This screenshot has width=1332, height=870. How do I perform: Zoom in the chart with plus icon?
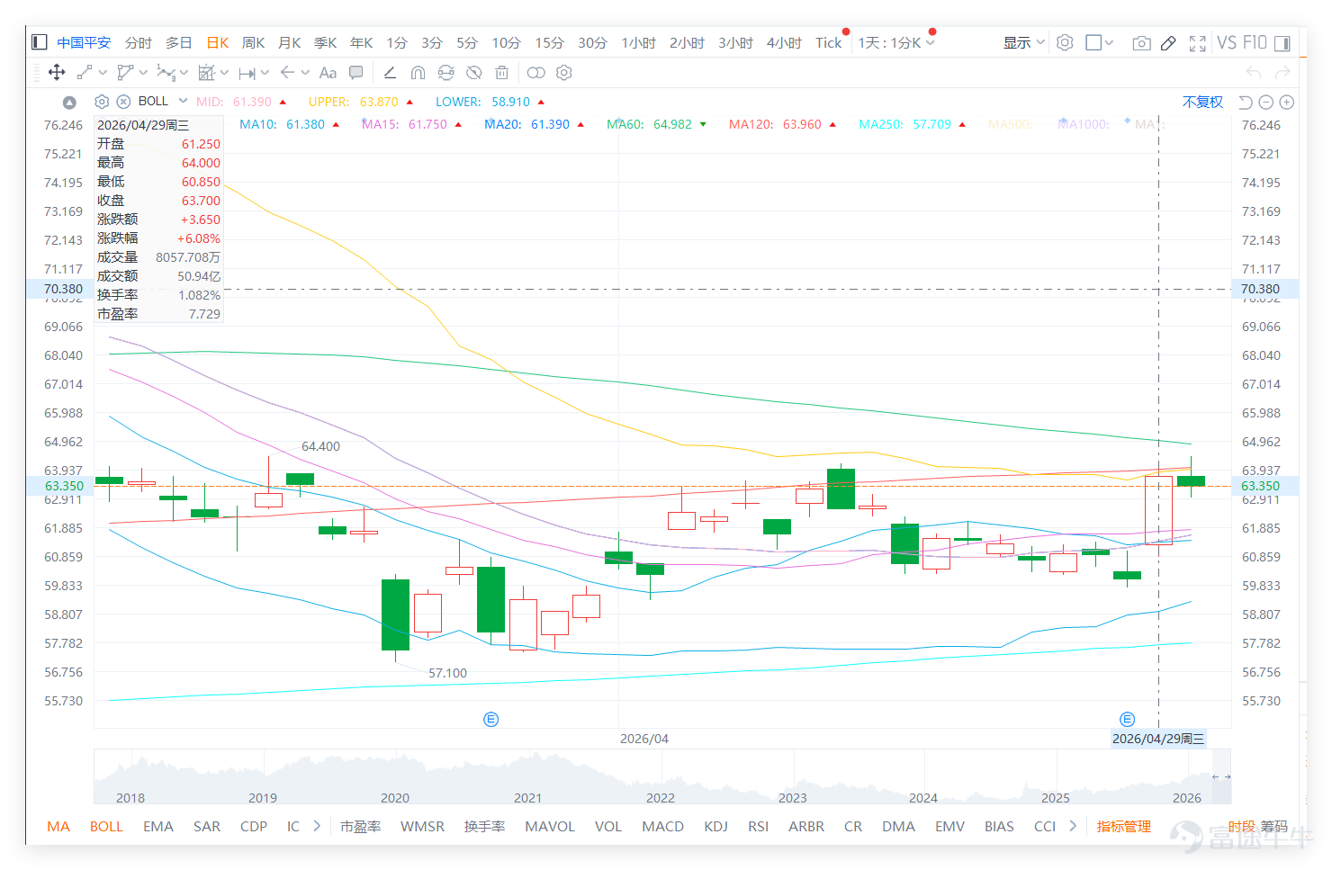(x=1287, y=102)
